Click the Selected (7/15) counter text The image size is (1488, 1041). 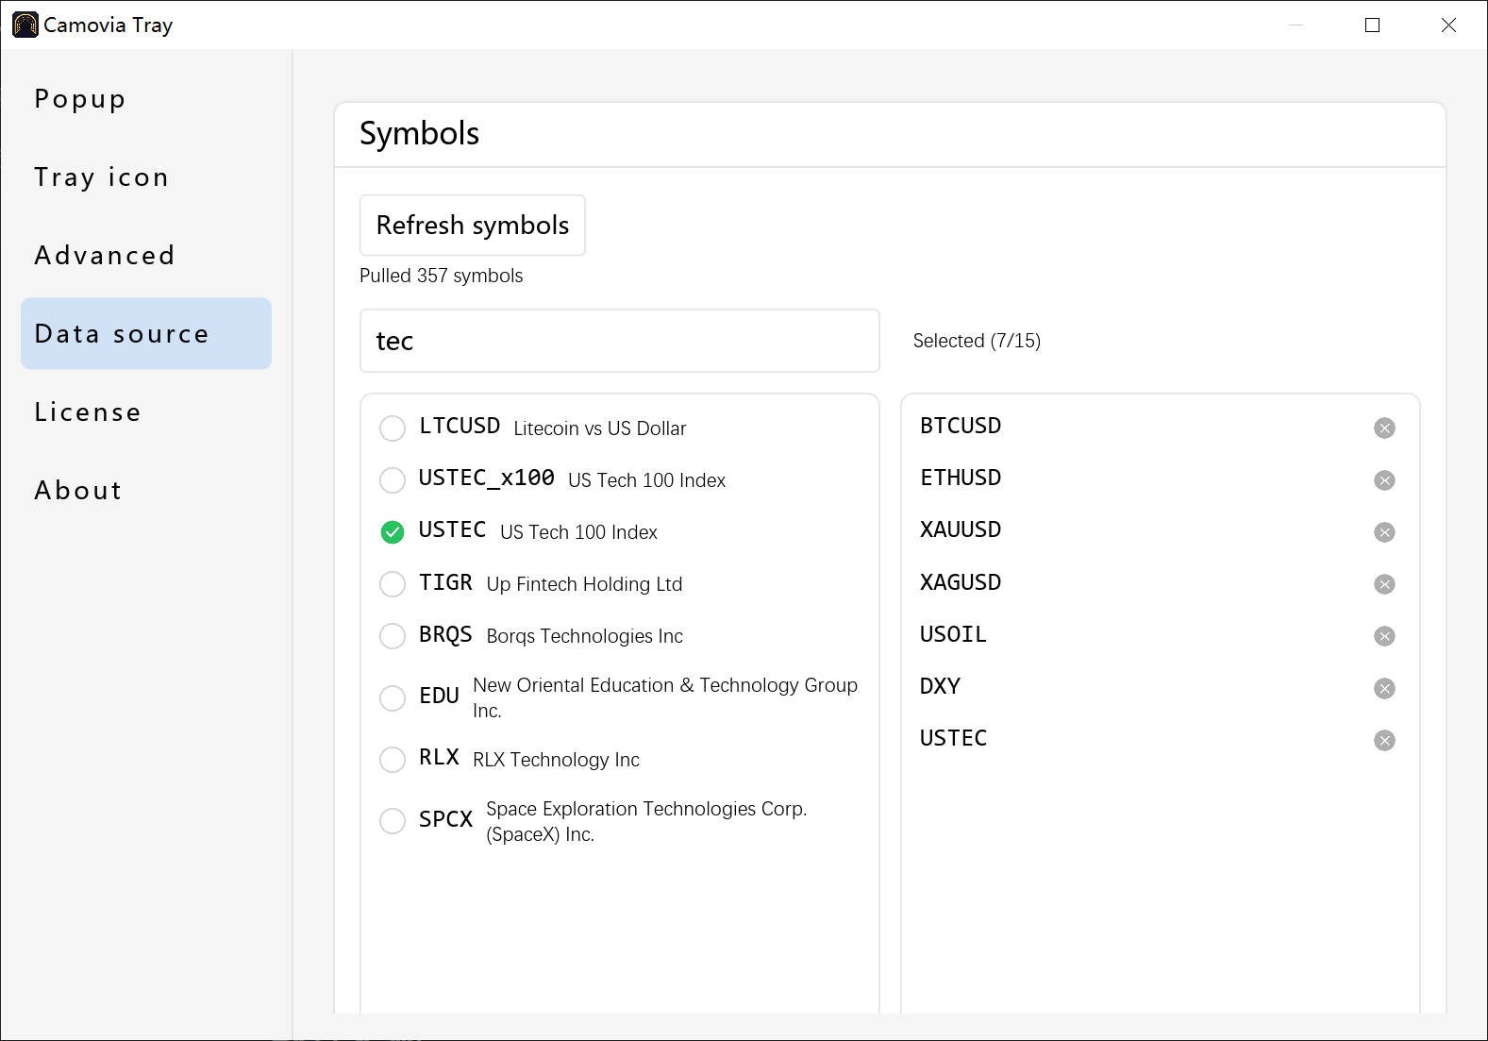[977, 341]
